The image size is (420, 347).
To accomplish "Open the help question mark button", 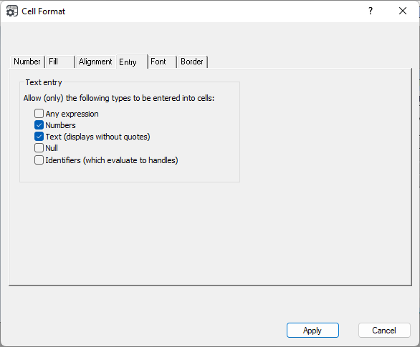I will pyautogui.click(x=371, y=11).
